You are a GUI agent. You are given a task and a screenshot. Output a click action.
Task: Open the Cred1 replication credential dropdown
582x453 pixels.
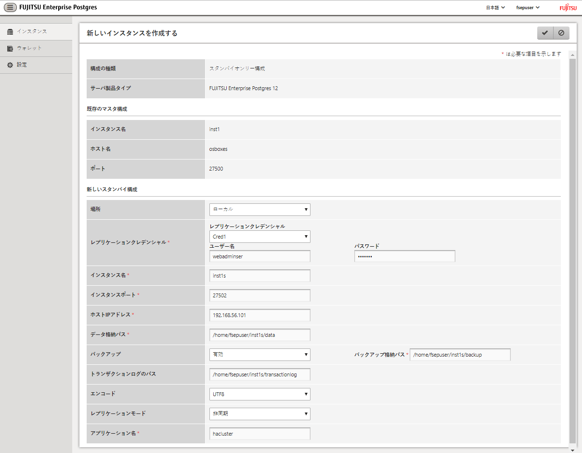click(x=259, y=237)
